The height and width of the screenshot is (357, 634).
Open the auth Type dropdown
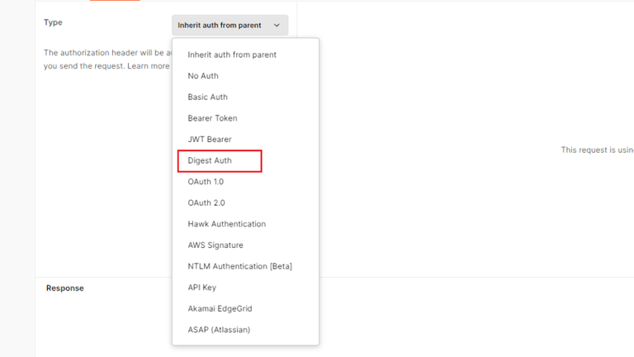(229, 26)
